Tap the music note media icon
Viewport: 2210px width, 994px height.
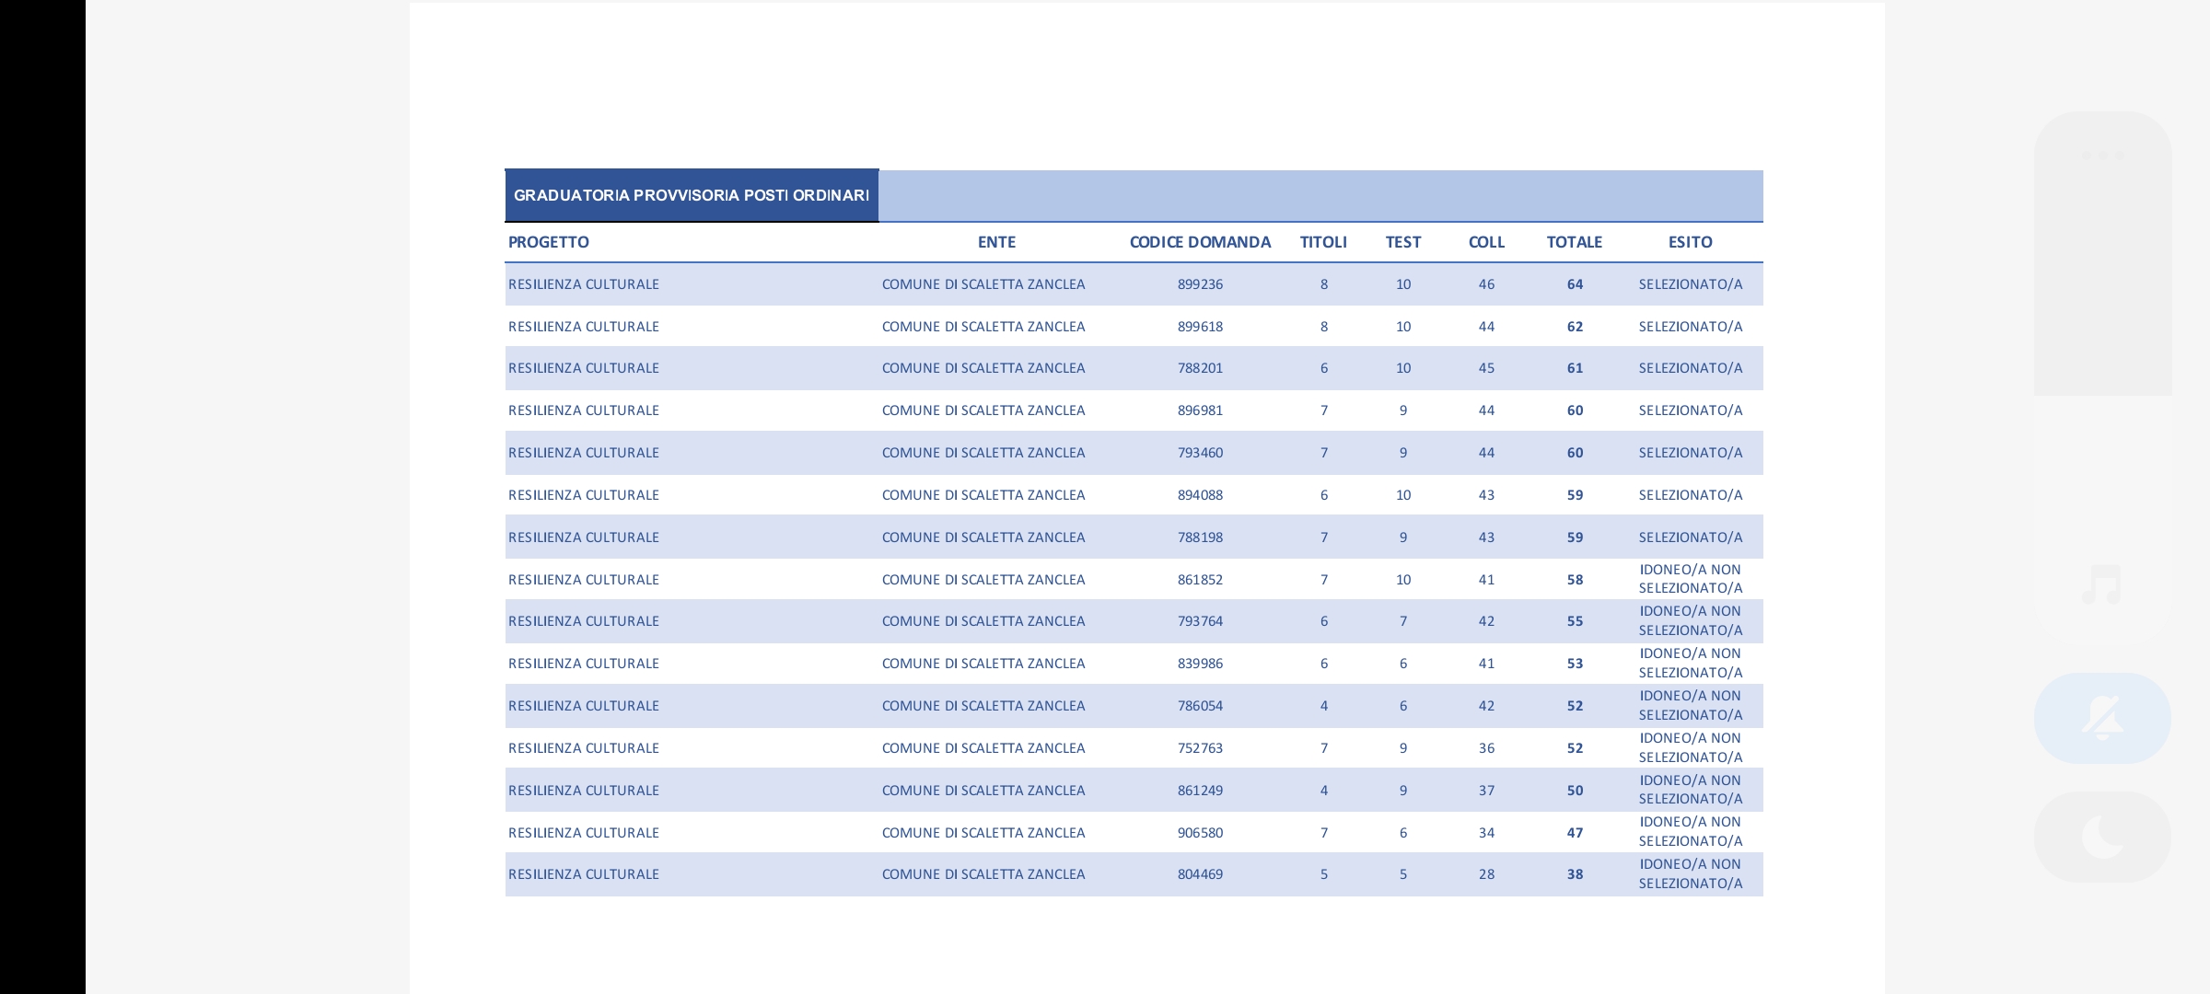(2102, 585)
